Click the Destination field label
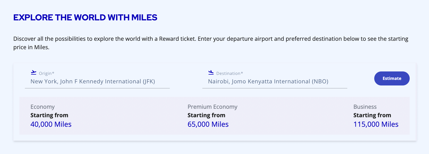 230,74
